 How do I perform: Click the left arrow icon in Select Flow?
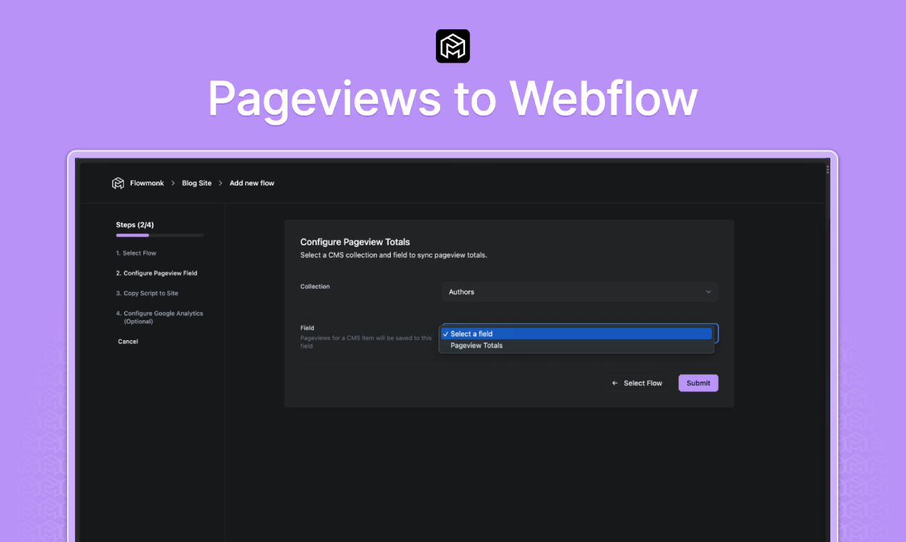[615, 383]
